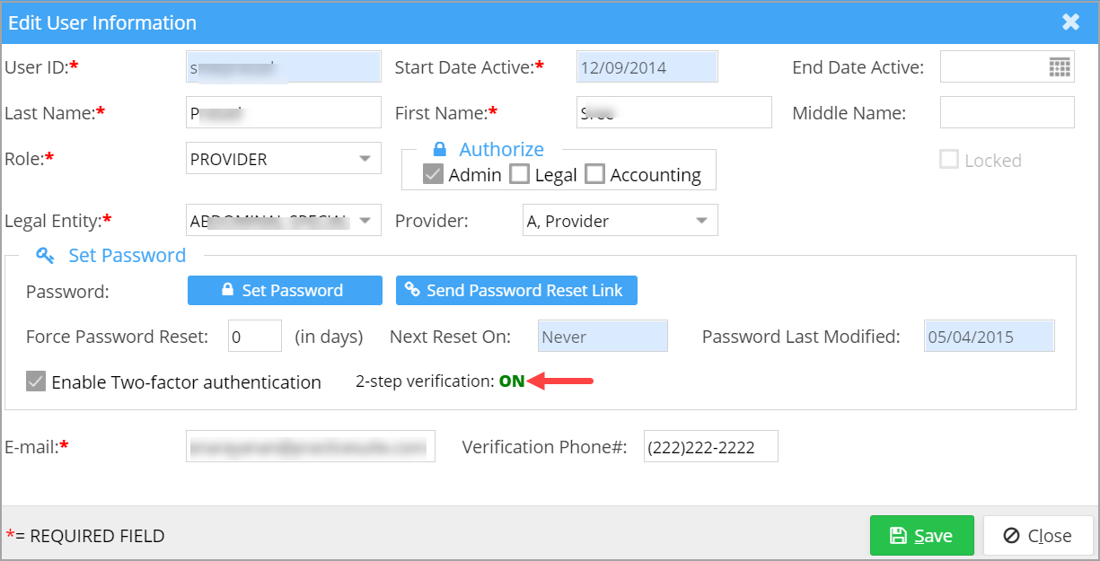Click the Set Password button

tap(285, 291)
